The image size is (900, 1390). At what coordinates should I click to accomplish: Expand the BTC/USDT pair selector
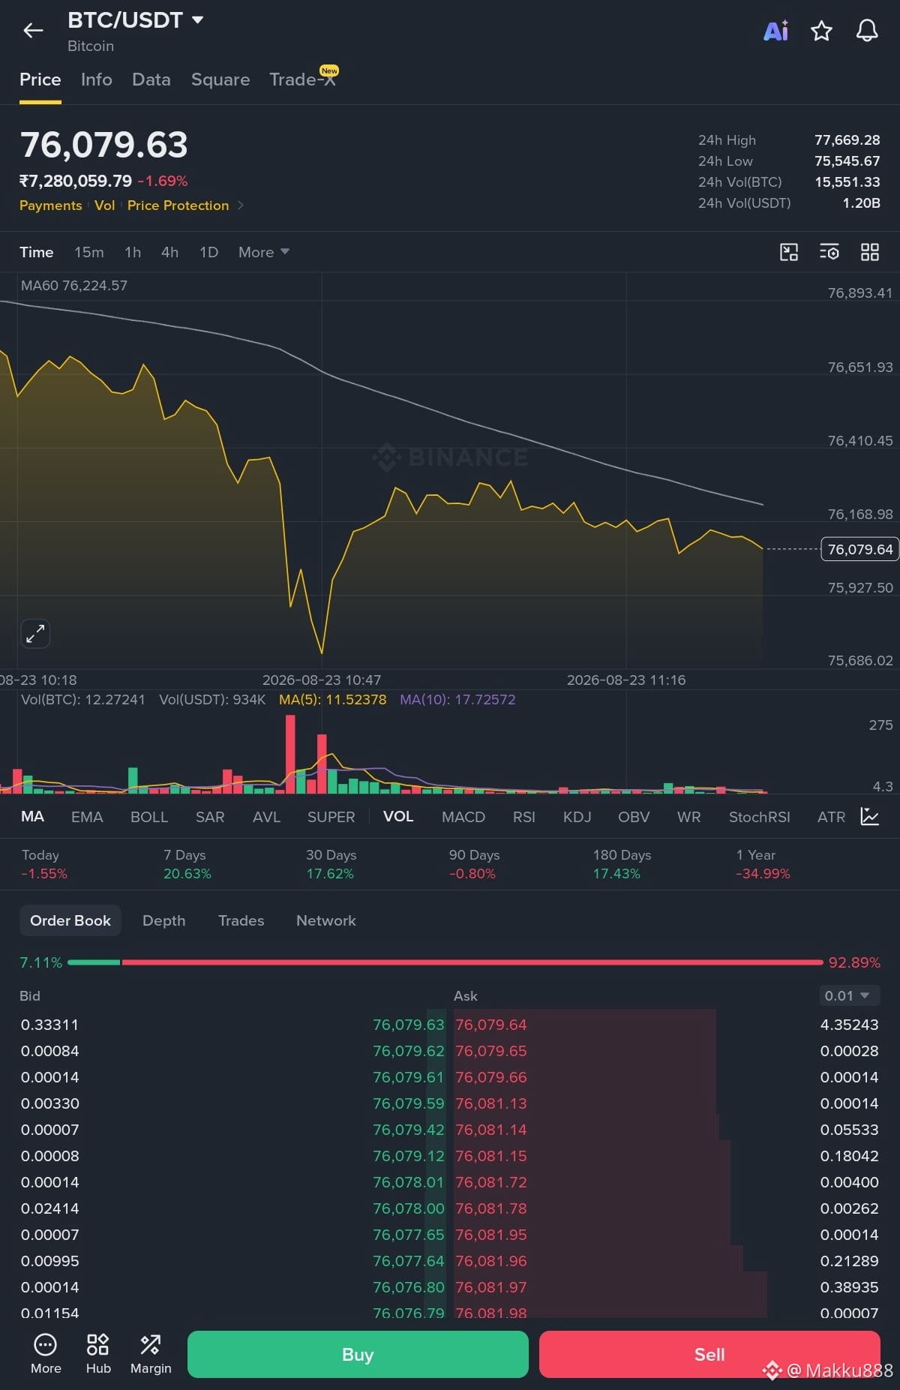(198, 20)
